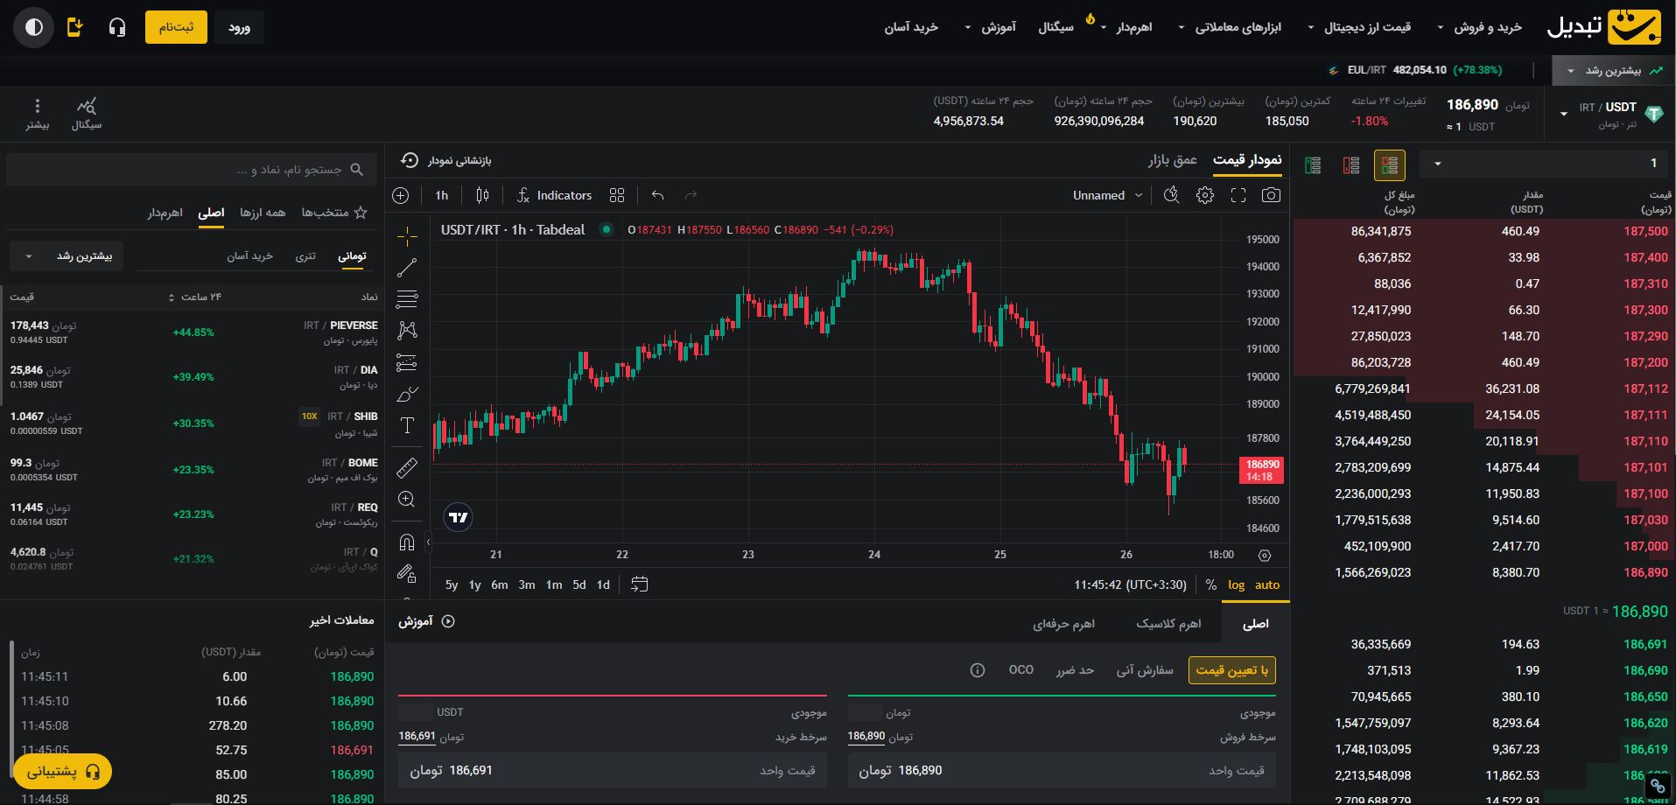This screenshot has width=1676, height=805.
Task: Expand the بیشترین رشد sort dropdown in market list
Action: click(x=67, y=256)
